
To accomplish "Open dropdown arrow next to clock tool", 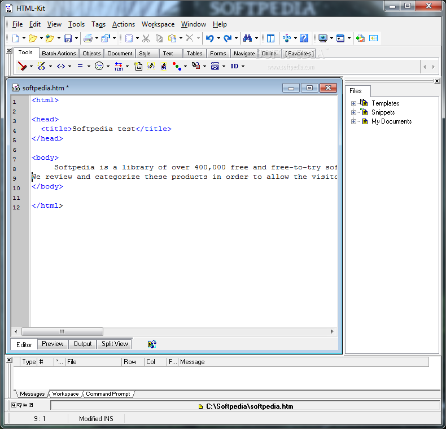I will click(x=108, y=66).
